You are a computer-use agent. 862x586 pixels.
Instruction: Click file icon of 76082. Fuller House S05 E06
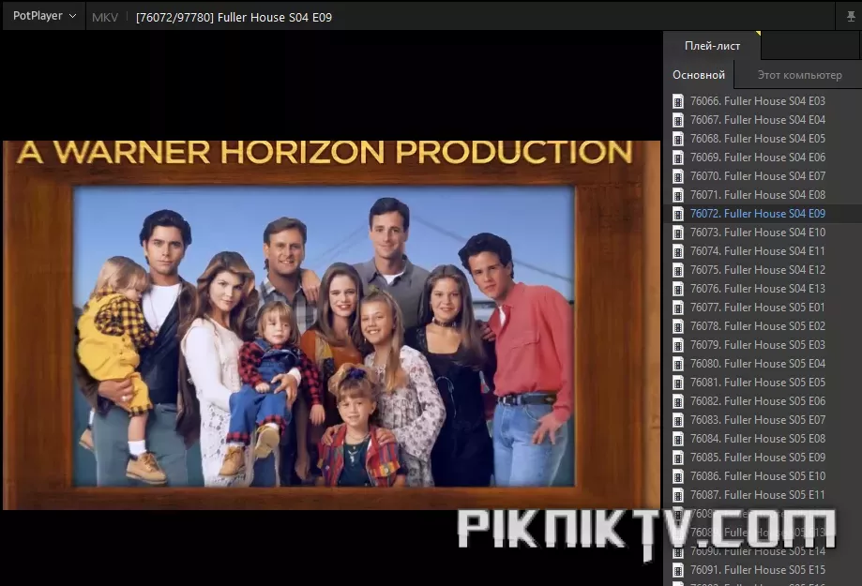click(678, 400)
